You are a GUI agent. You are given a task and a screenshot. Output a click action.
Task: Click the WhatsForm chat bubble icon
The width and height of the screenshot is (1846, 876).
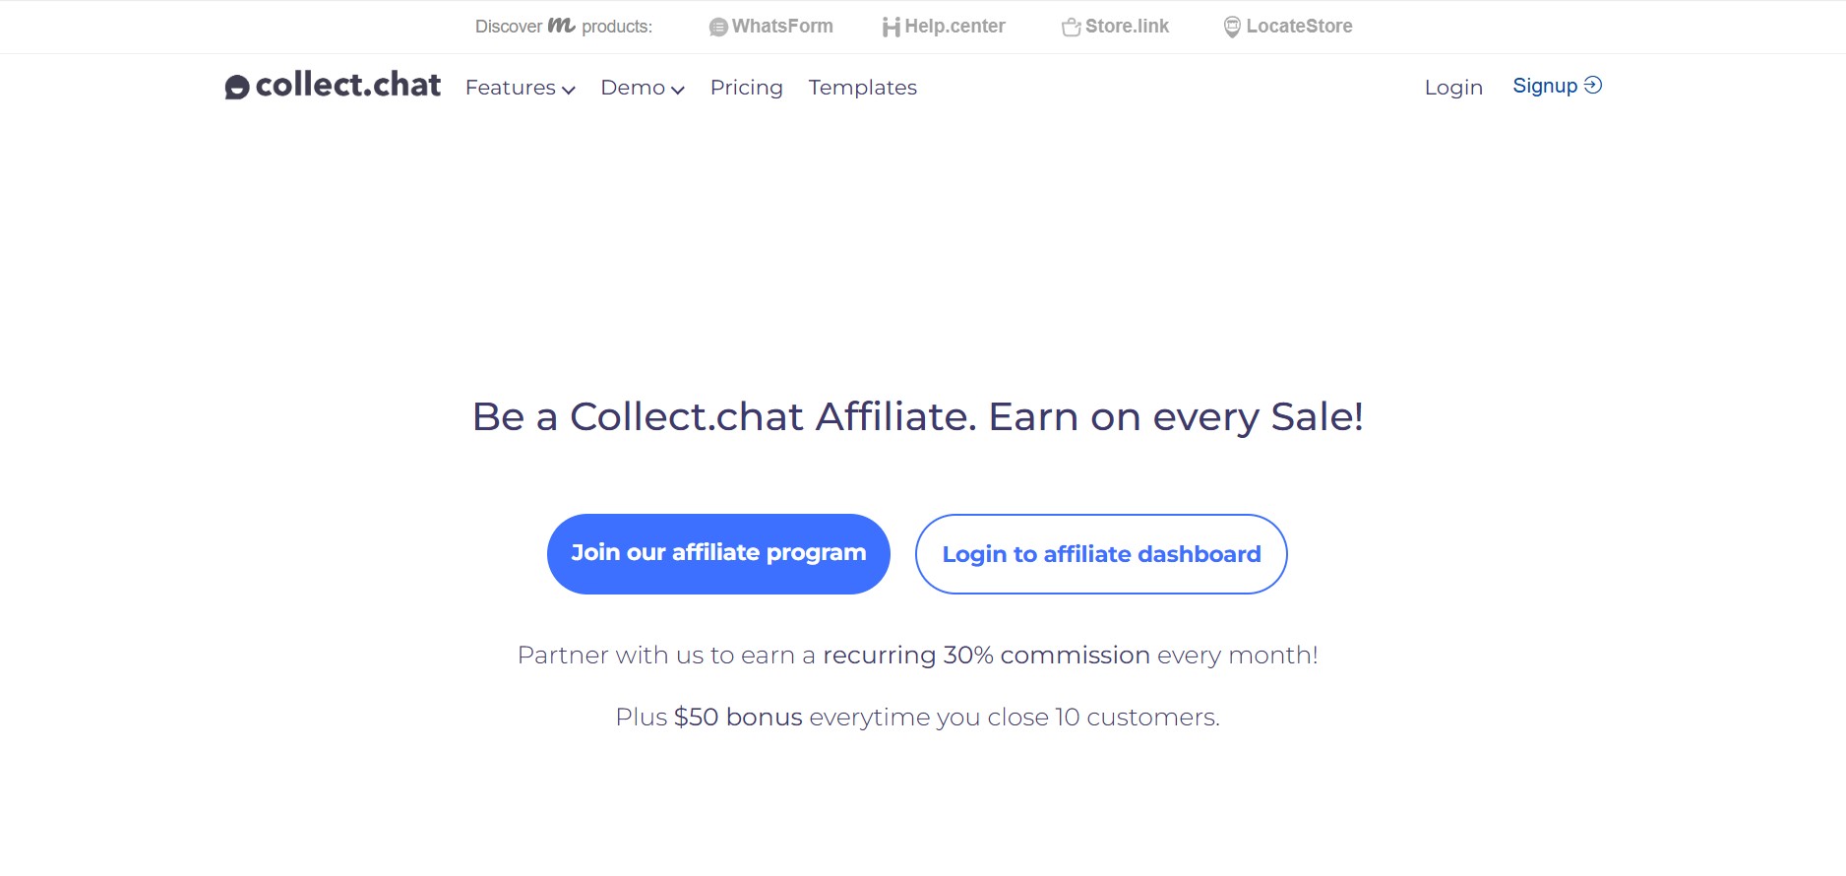[x=718, y=26]
